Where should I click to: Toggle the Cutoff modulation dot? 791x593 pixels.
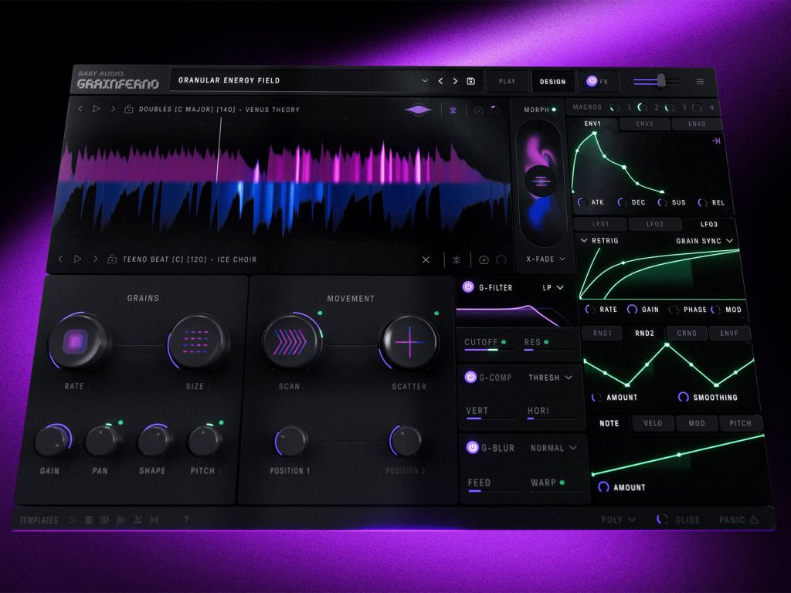[504, 342]
